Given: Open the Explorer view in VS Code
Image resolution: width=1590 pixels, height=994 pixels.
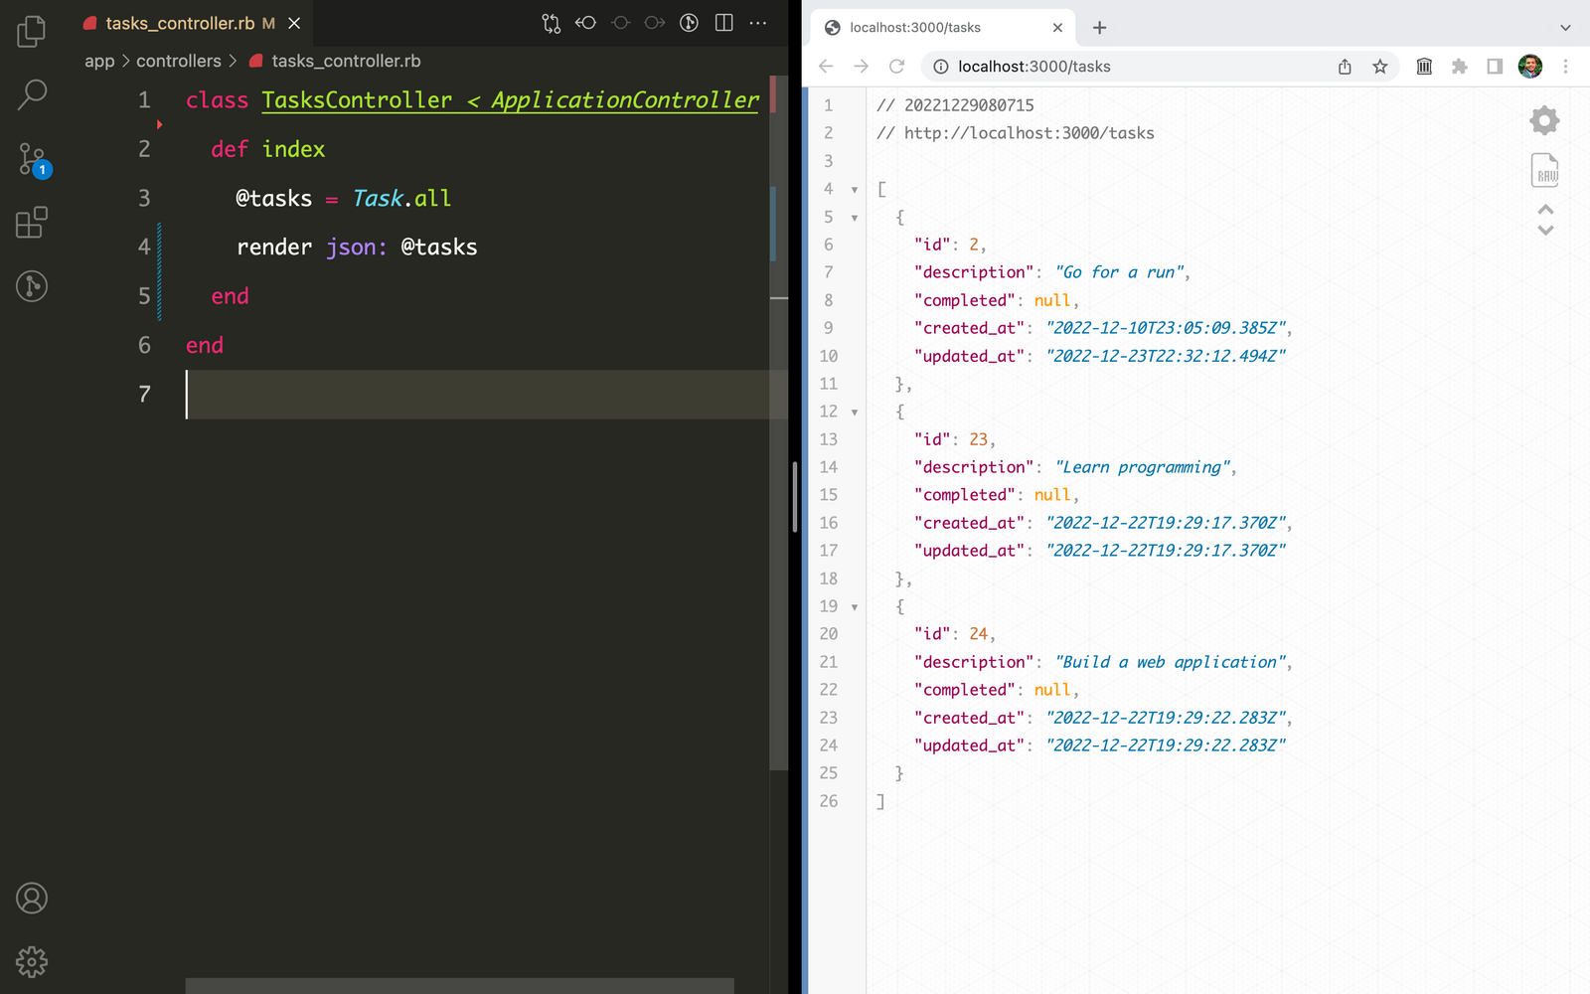Looking at the screenshot, I should tap(32, 31).
